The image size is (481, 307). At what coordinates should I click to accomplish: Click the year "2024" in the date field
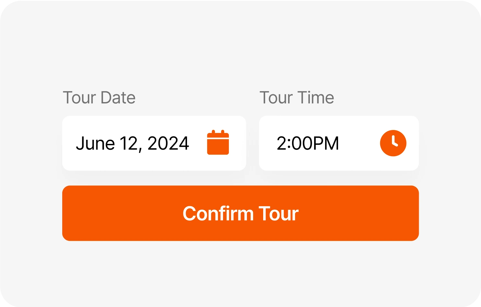coord(168,143)
